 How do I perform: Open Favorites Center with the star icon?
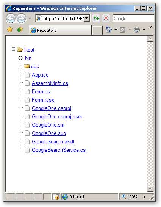point(10,29)
